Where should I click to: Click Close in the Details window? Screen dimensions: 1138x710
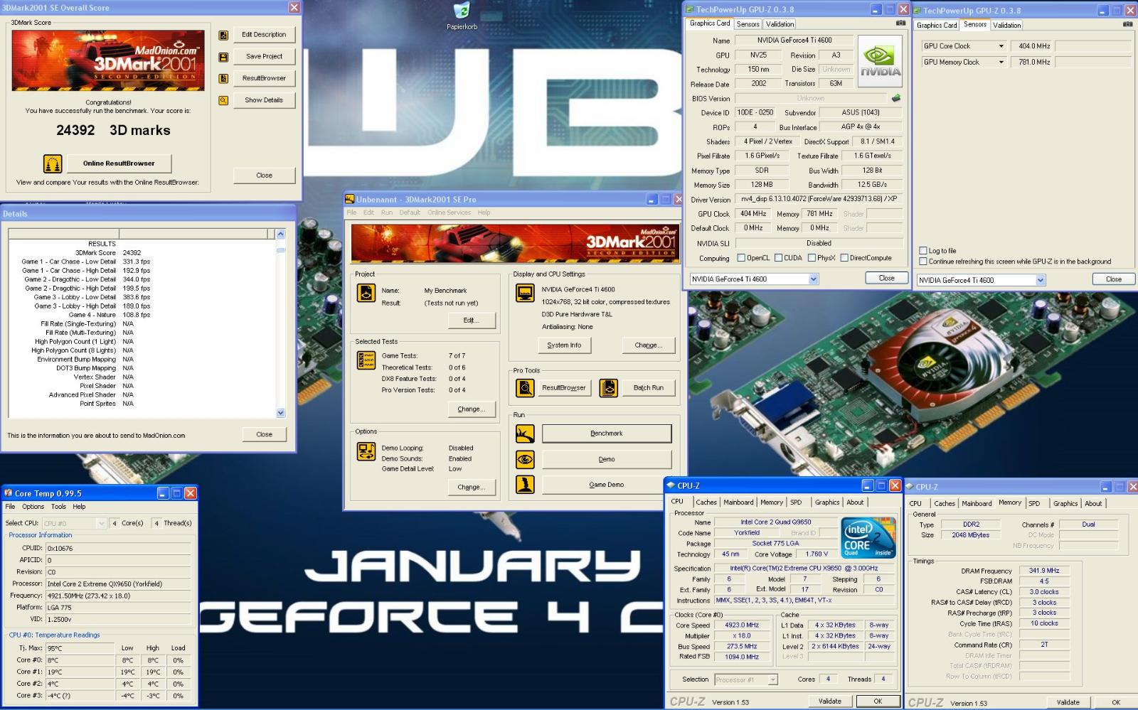coord(264,435)
